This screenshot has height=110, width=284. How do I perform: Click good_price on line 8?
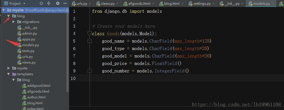click(114, 64)
